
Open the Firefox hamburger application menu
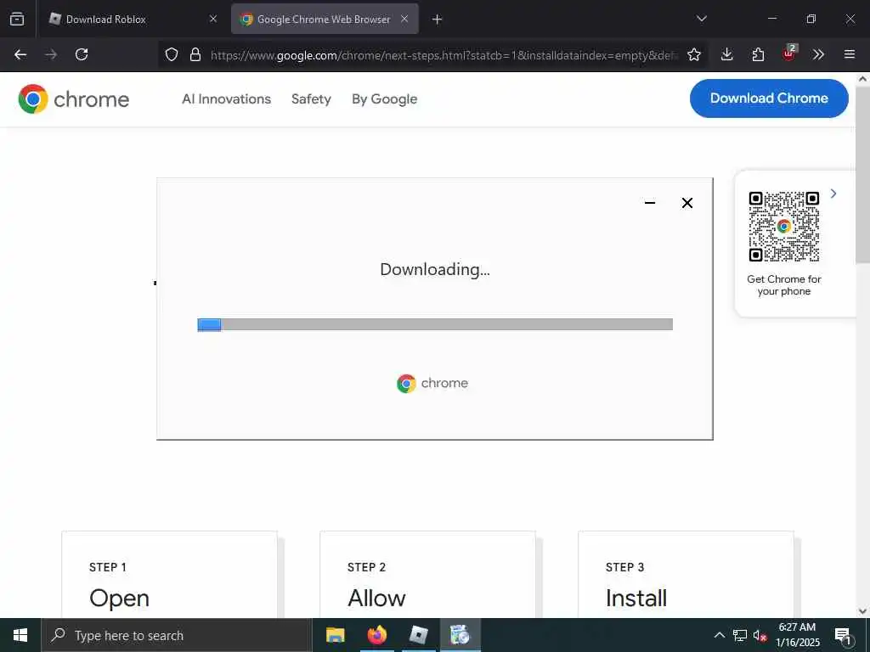tap(850, 54)
